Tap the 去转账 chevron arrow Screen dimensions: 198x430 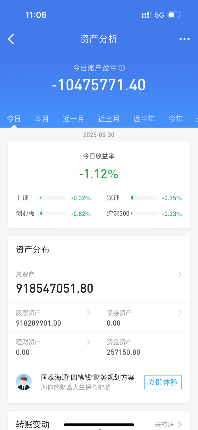(x=180, y=424)
